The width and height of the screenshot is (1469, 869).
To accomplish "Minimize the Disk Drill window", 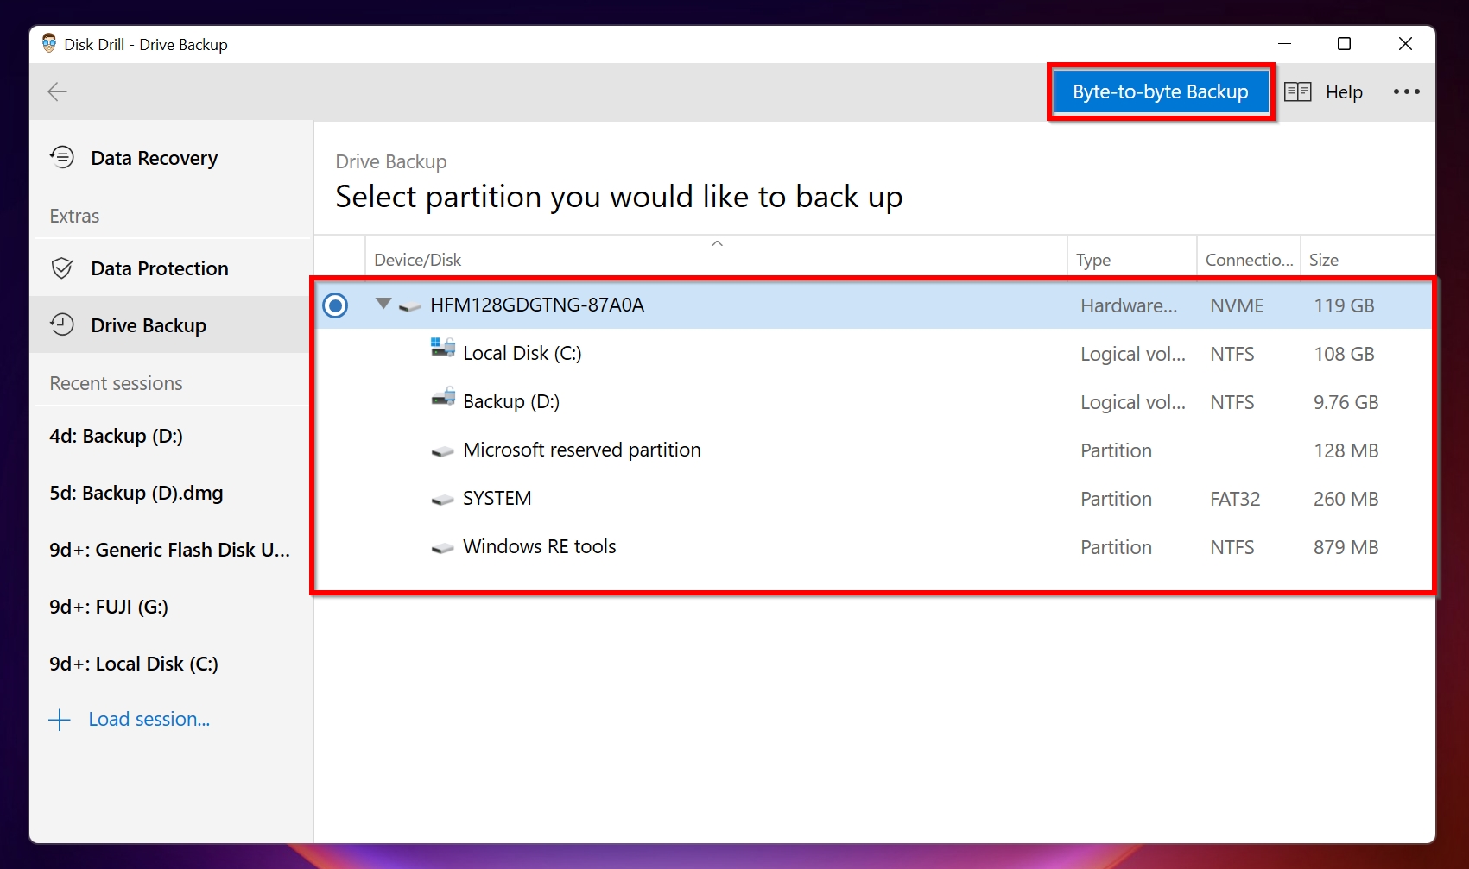I will [1284, 44].
